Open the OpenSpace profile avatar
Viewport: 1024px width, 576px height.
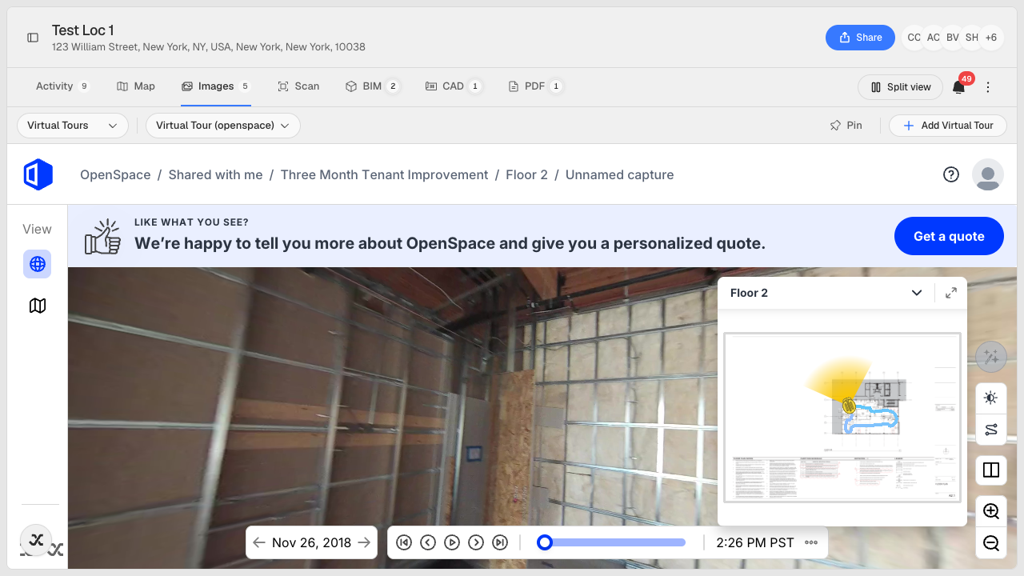tap(988, 174)
